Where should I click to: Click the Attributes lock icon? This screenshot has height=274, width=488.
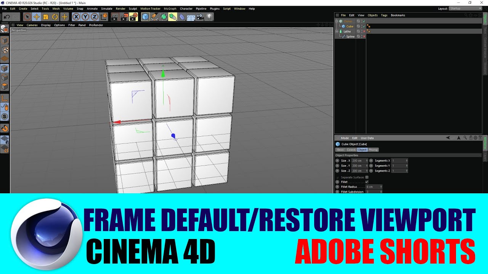coord(470,138)
